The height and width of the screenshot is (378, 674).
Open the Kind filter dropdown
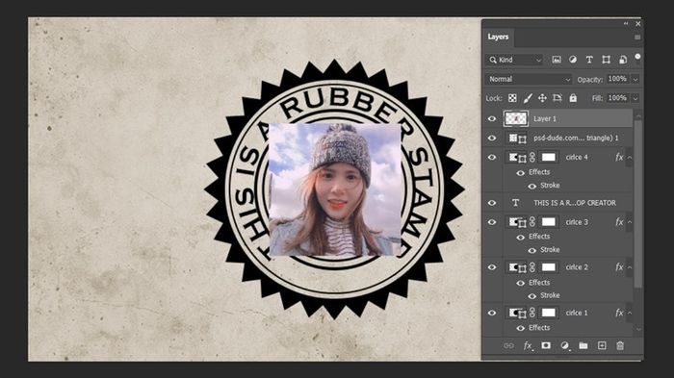[515, 60]
